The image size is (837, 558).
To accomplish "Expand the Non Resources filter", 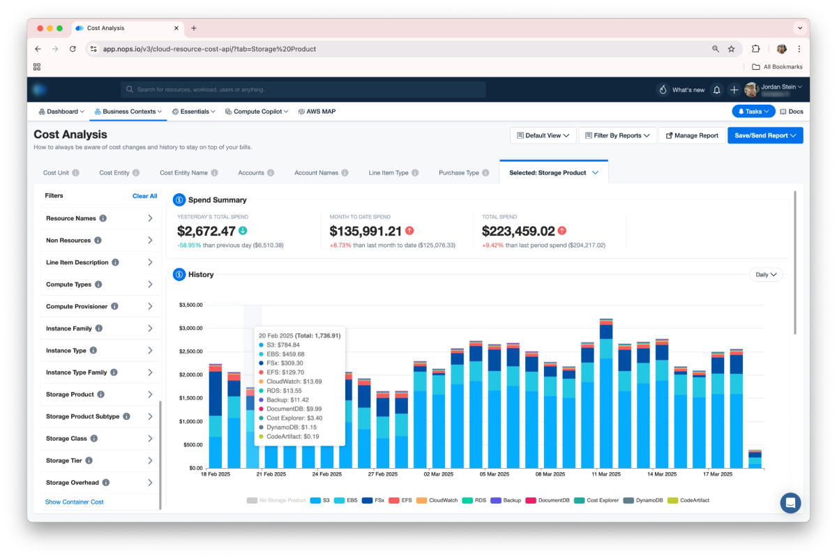I will [x=100, y=241].
